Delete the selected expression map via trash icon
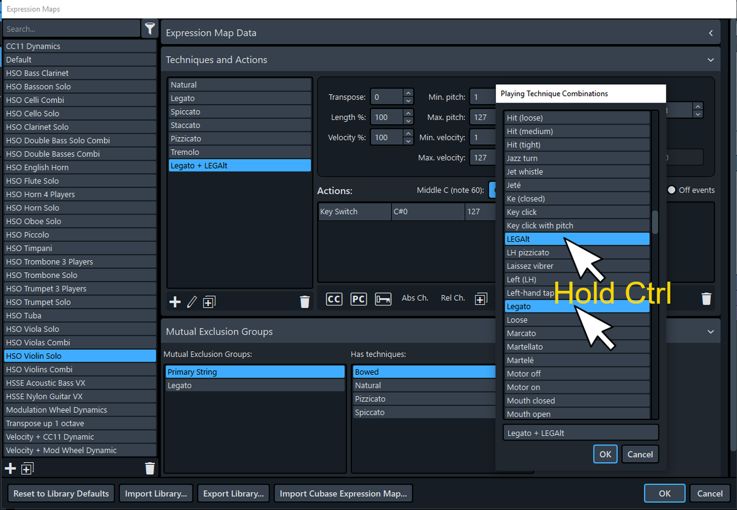This screenshot has height=510, width=737. pos(149,468)
